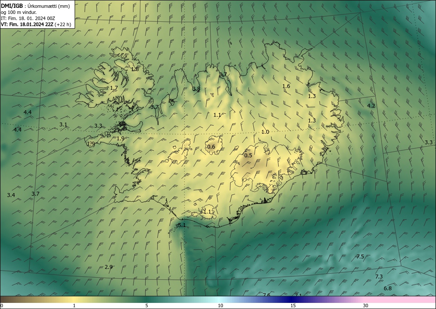The image size is (436, 309).
Task: Click the 7.5 value in the southeast sea
Action: pyautogui.click(x=360, y=256)
